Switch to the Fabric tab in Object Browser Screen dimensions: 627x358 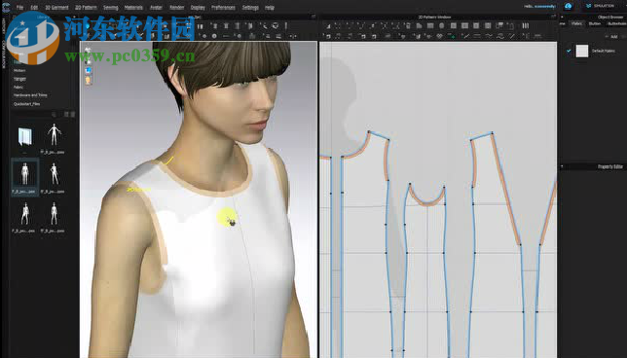(x=576, y=23)
